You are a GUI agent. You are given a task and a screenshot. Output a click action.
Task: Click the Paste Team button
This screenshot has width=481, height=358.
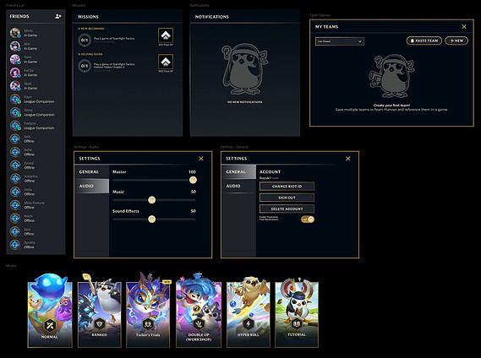click(424, 41)
